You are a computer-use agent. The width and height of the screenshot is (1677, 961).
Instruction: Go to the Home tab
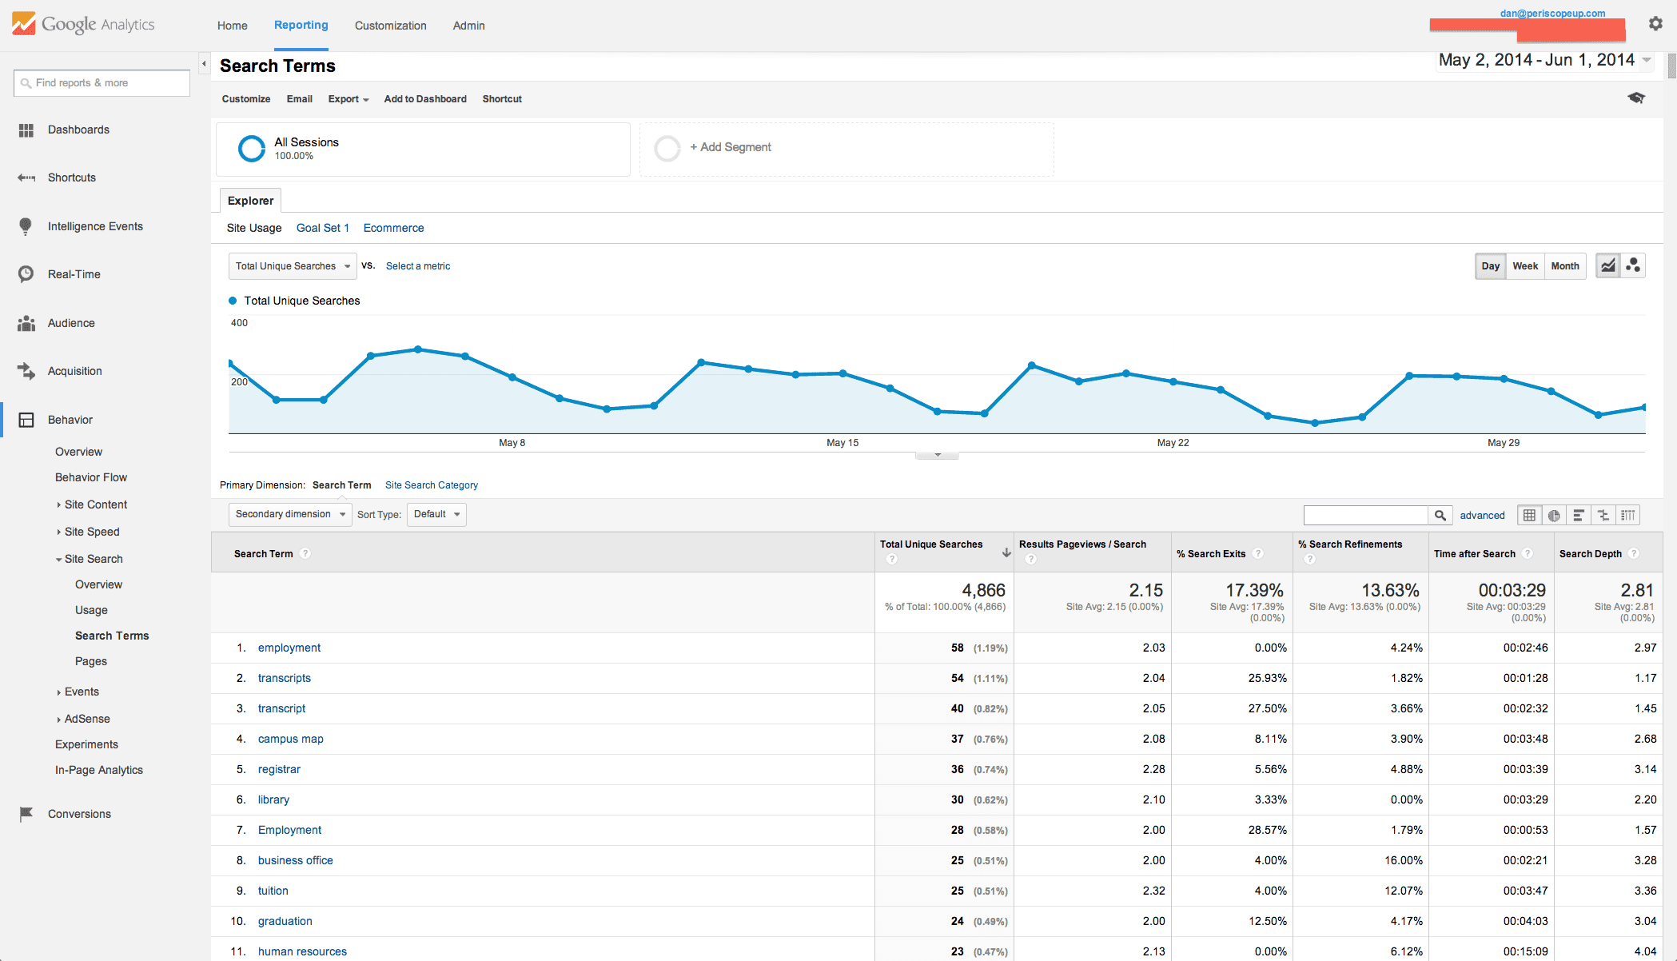coord(232,26)
